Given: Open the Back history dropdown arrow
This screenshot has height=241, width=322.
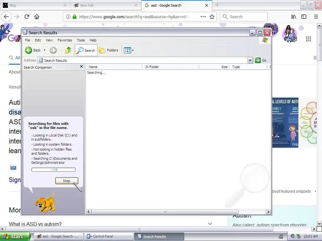Looking at the screenshot, I should click(x=44, y=50).
